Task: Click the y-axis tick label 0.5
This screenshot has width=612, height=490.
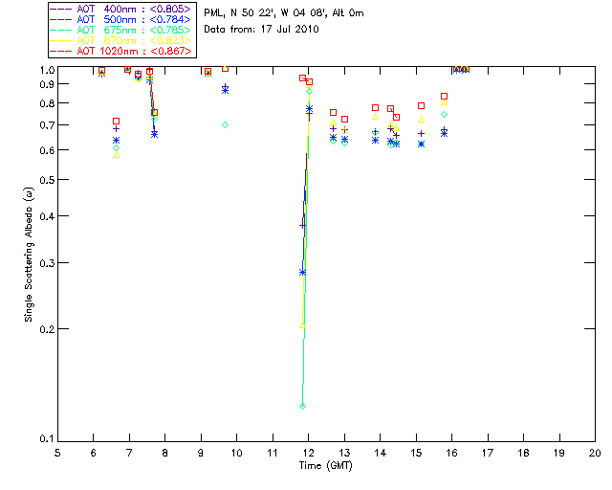Action: pyautogui.click(x=47, y=180)
